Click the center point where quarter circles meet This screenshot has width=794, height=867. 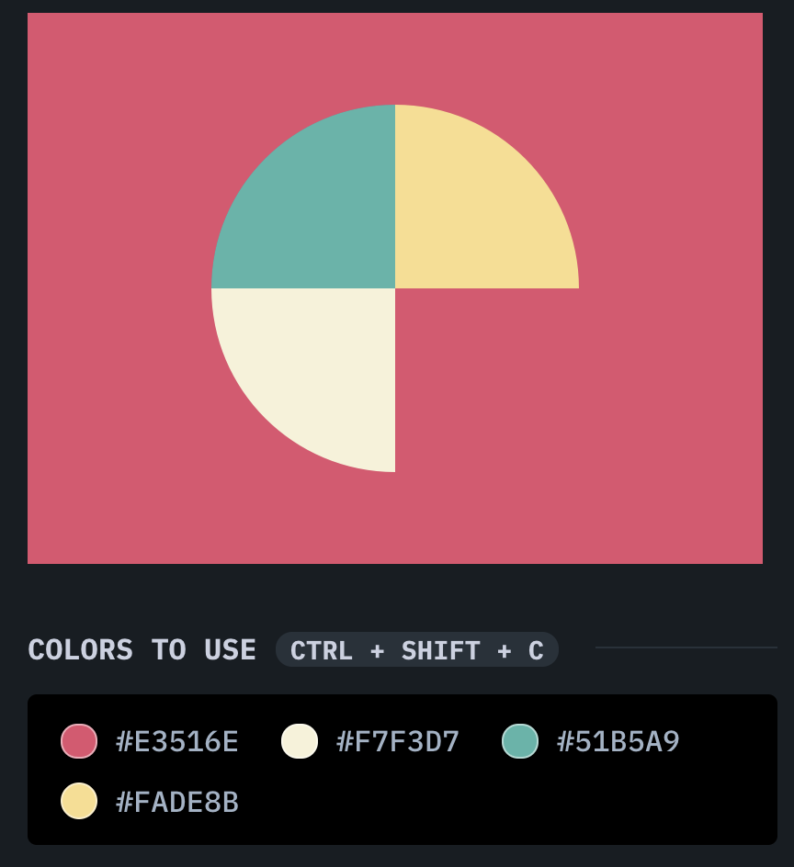[395, 288]
